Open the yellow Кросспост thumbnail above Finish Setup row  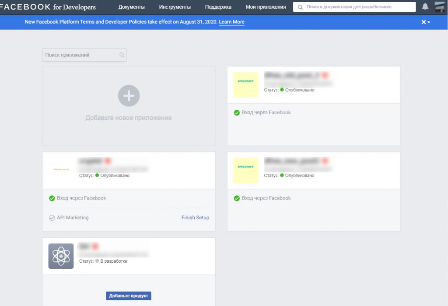coord(246,170)
